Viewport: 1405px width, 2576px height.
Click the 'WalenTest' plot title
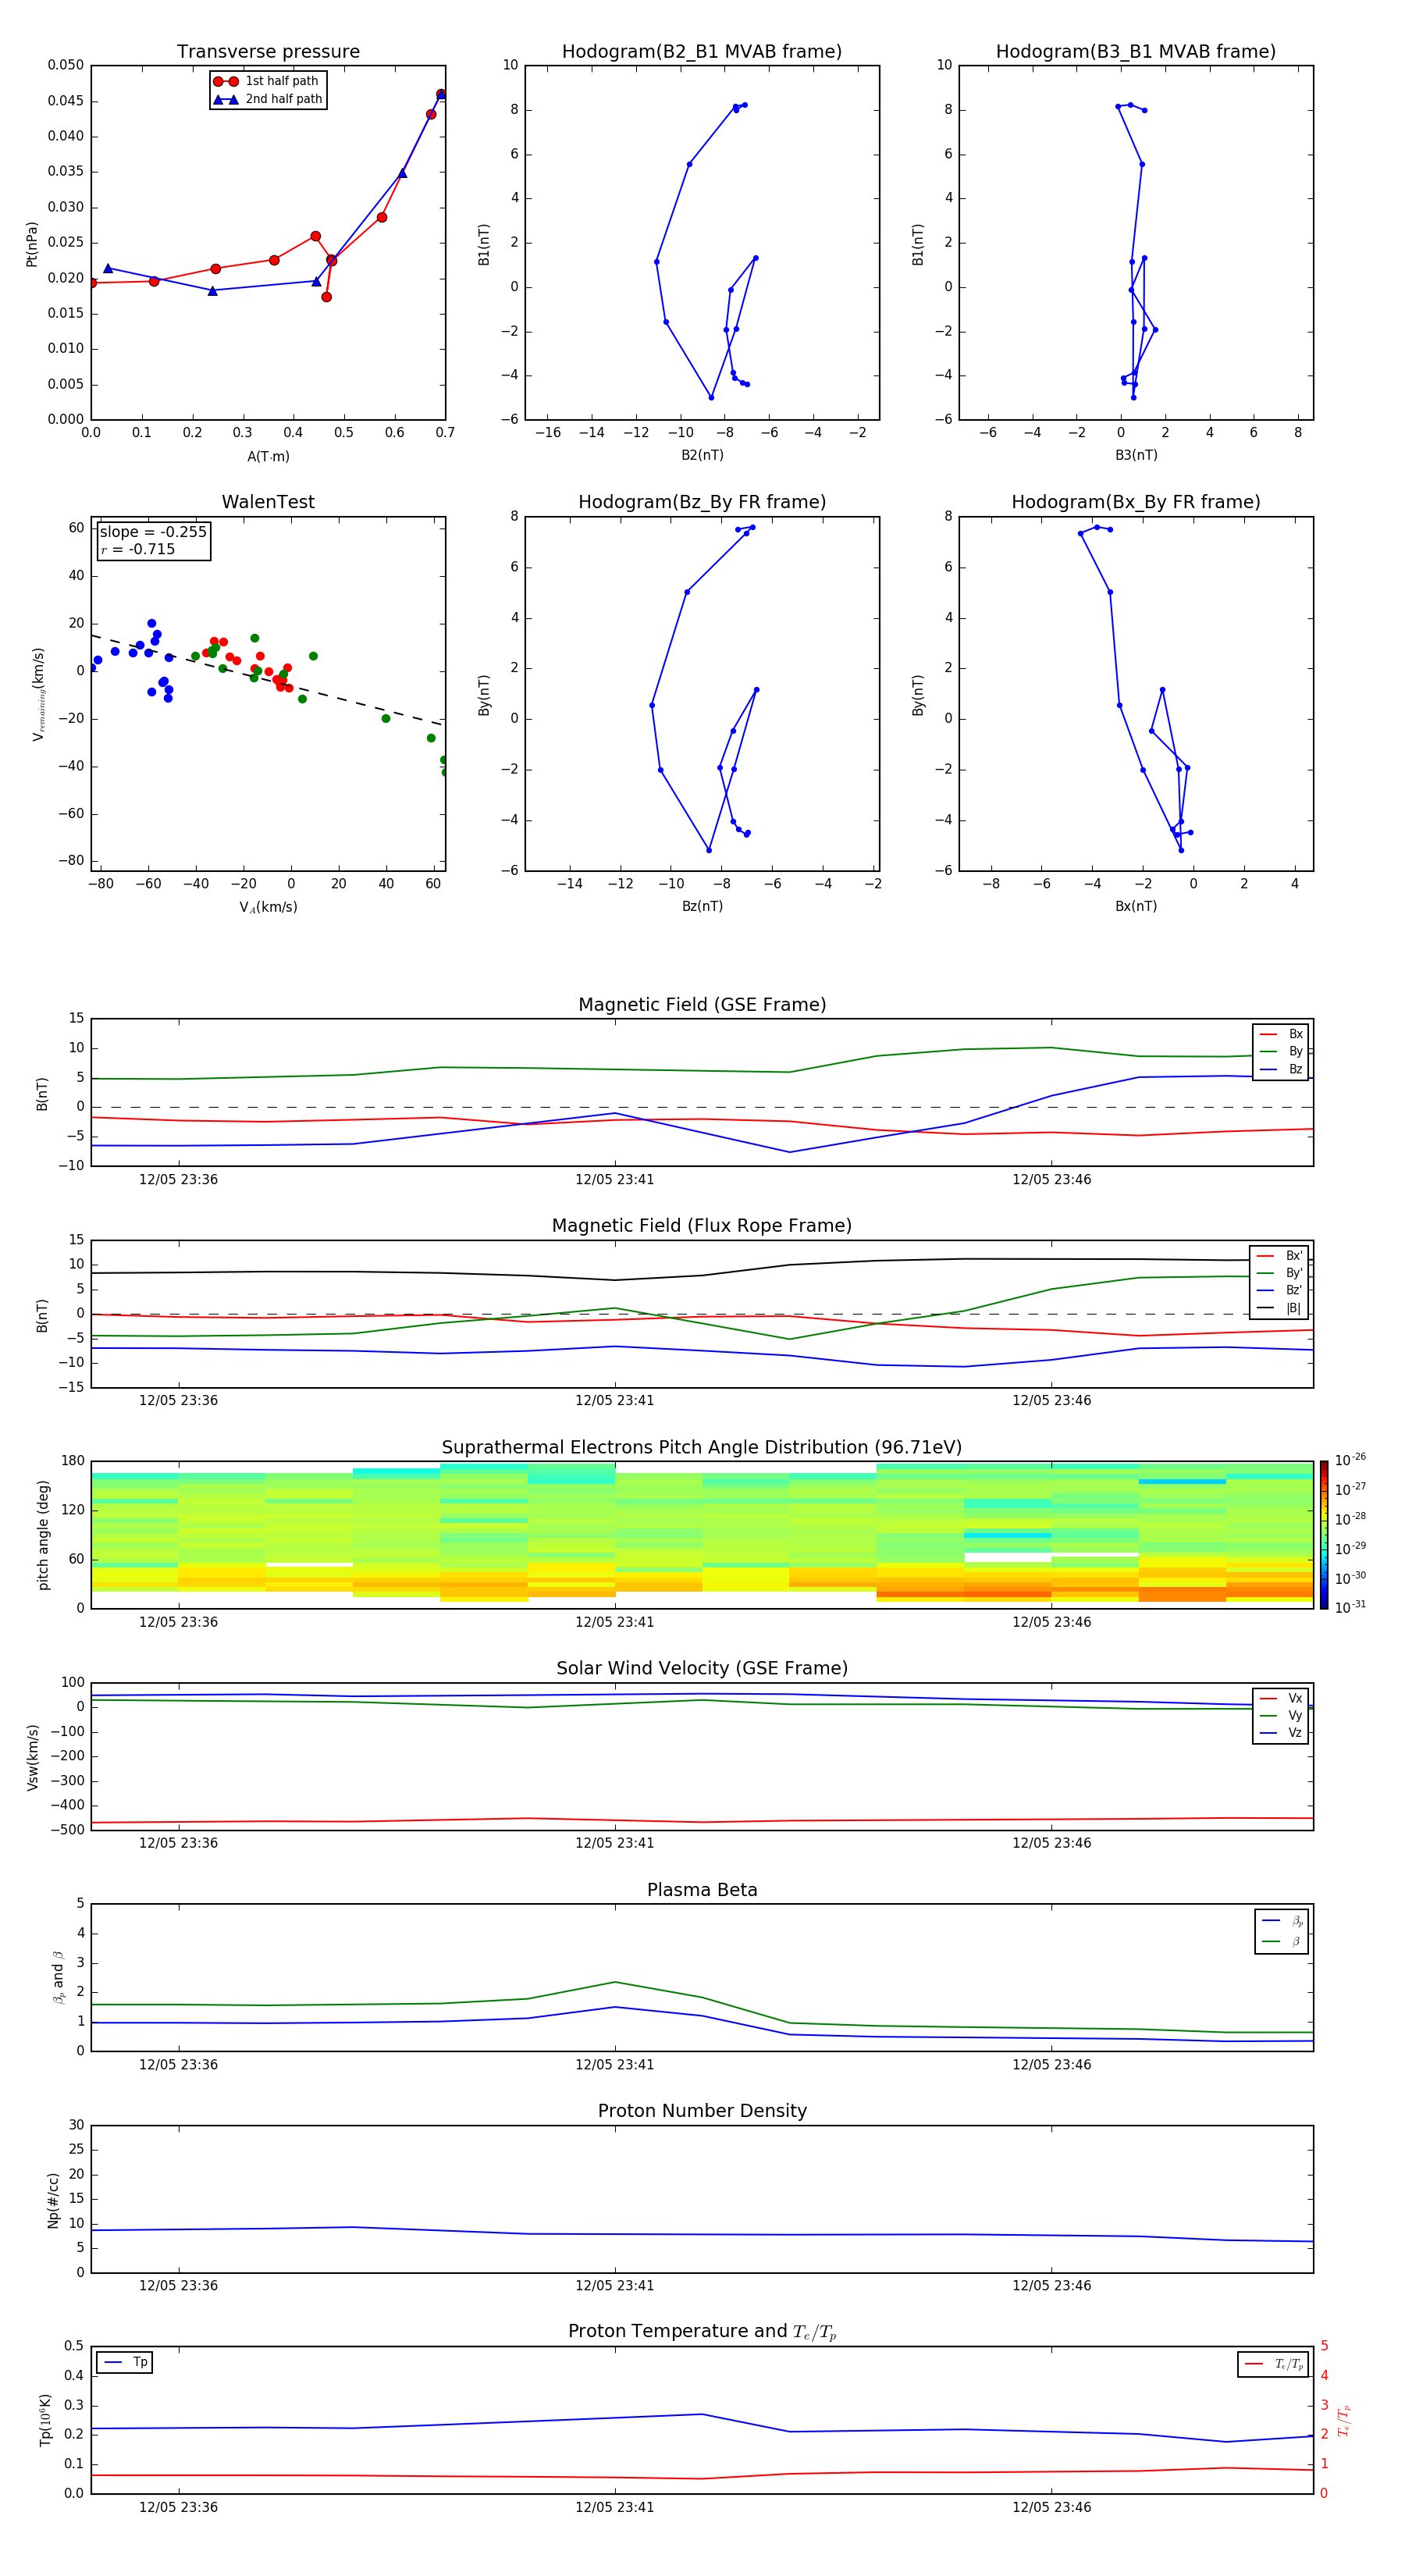tap(268, 502)
